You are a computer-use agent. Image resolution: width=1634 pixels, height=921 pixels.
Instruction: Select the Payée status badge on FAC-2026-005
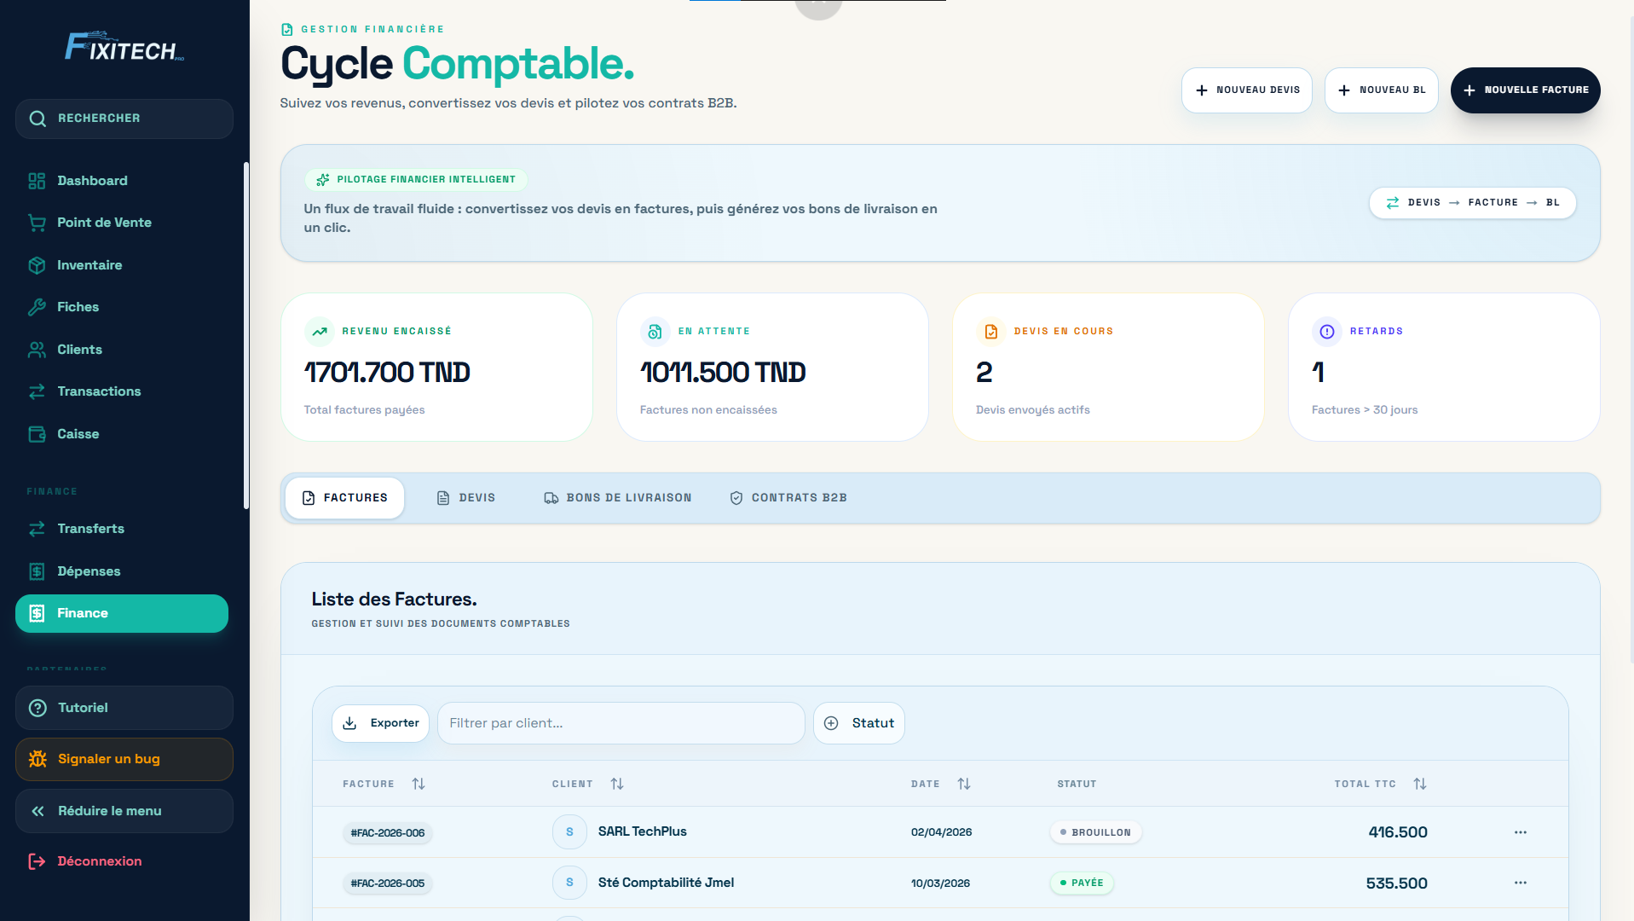[1082, 883]
